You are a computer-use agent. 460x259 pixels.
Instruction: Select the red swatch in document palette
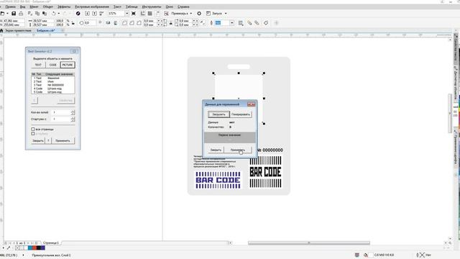coord(34,247)
